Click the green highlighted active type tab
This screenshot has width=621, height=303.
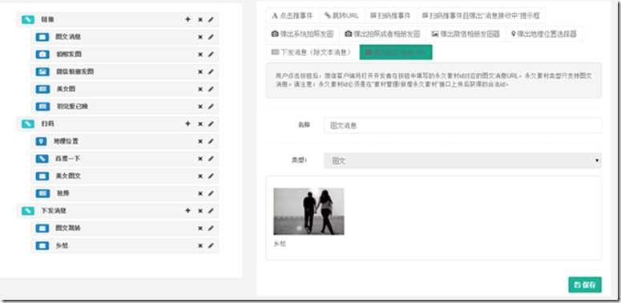pos(396,52)
